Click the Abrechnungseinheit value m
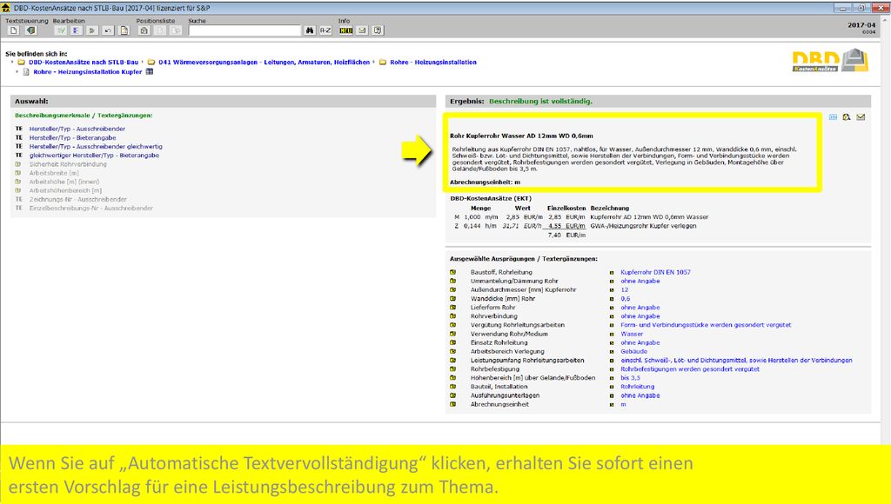Image resolution: width=891 pixels, height=504 pixels. pos(623,405)
